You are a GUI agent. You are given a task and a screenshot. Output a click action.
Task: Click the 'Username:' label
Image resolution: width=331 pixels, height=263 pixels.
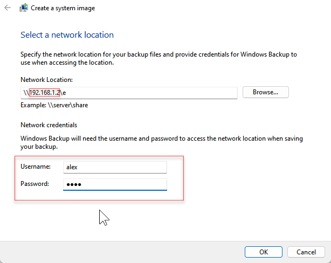(x=36, y=167)
